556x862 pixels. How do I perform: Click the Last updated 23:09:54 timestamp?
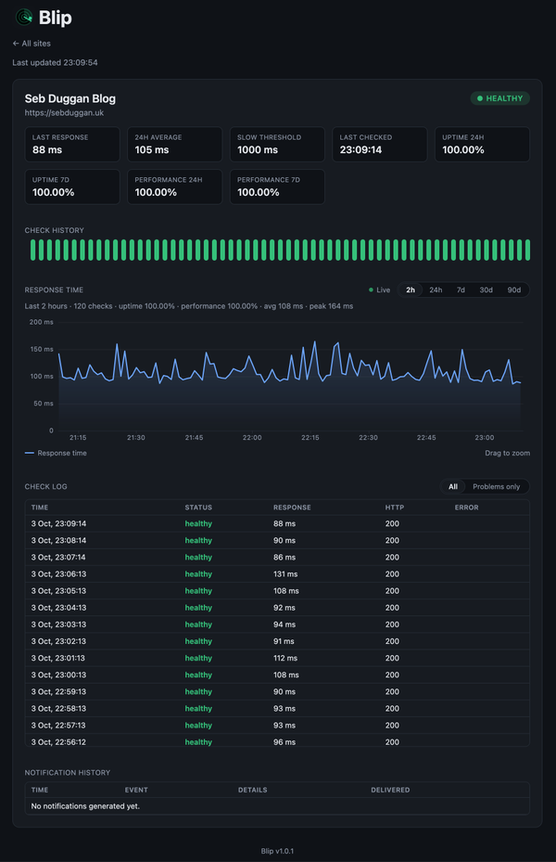(55, 63)
